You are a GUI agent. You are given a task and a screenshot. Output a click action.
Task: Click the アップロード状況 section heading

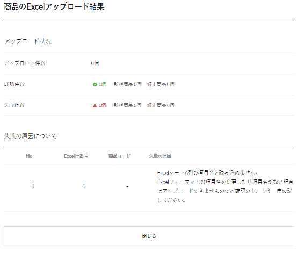(x=28, y=41)
